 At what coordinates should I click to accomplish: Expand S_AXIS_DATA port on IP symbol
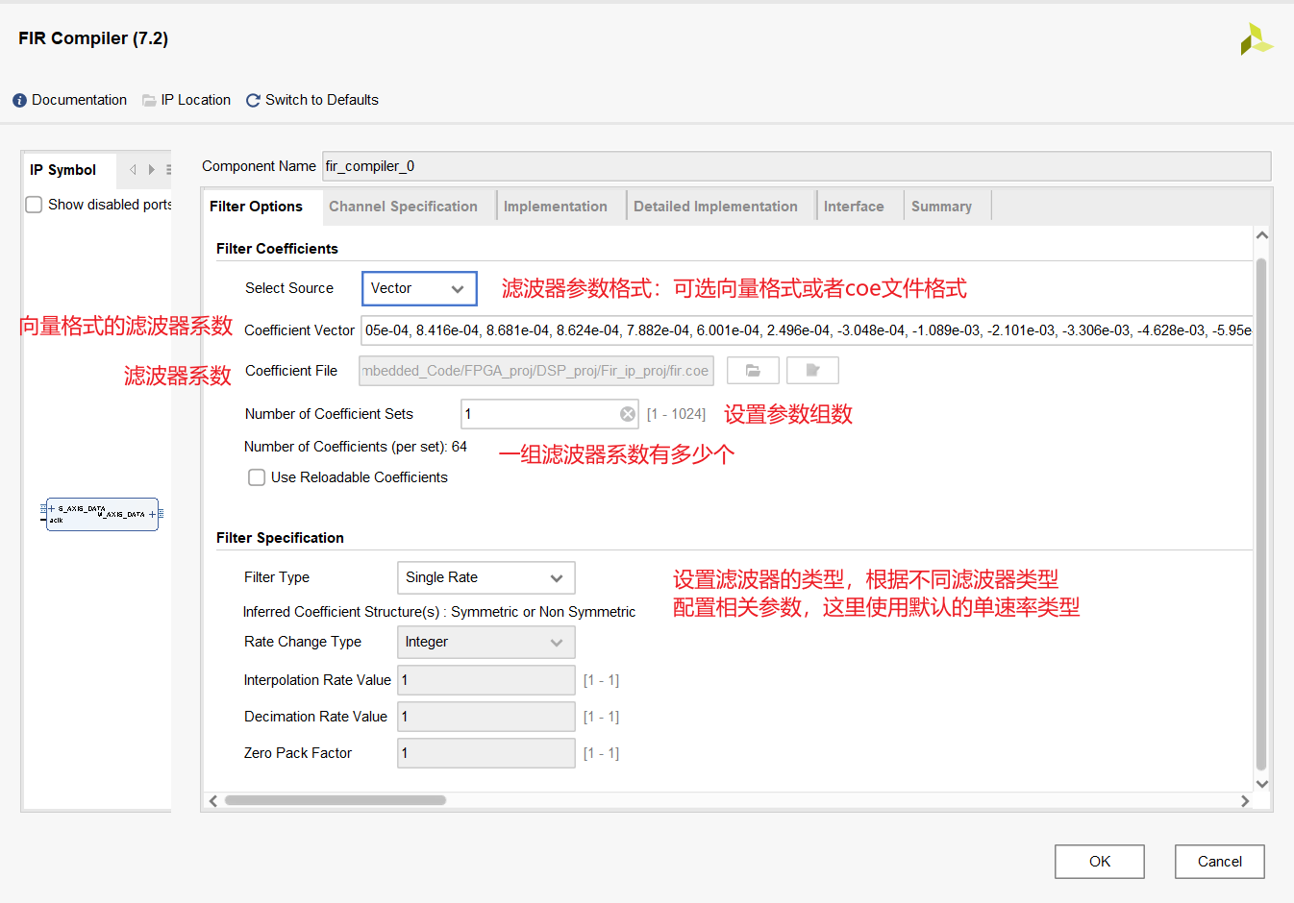[51, 509]
